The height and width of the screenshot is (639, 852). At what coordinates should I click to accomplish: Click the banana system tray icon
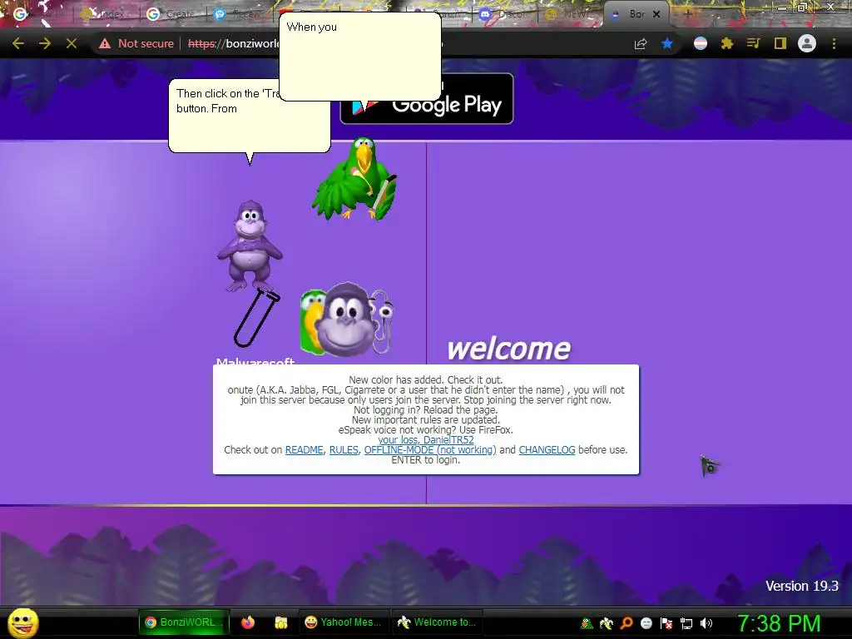click(x=607, y=624)
